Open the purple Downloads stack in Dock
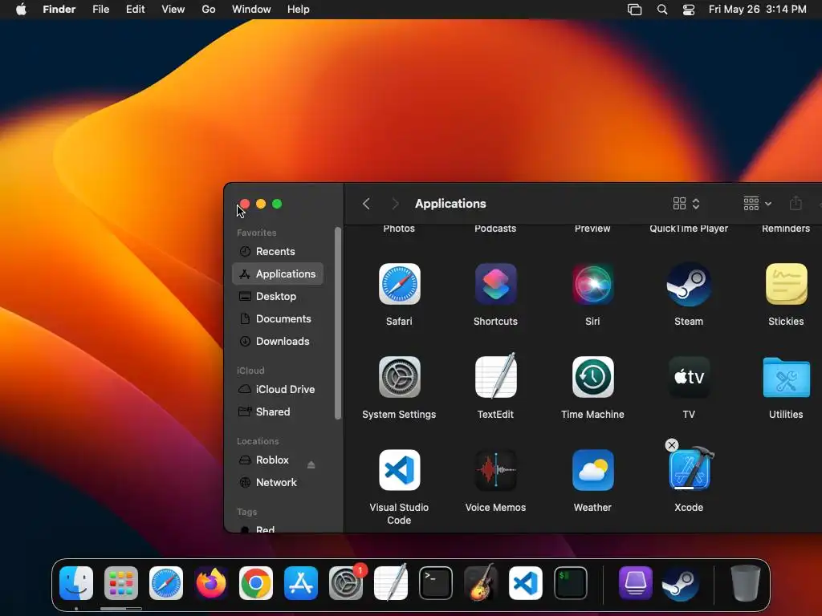 click(x=636, y=583)
